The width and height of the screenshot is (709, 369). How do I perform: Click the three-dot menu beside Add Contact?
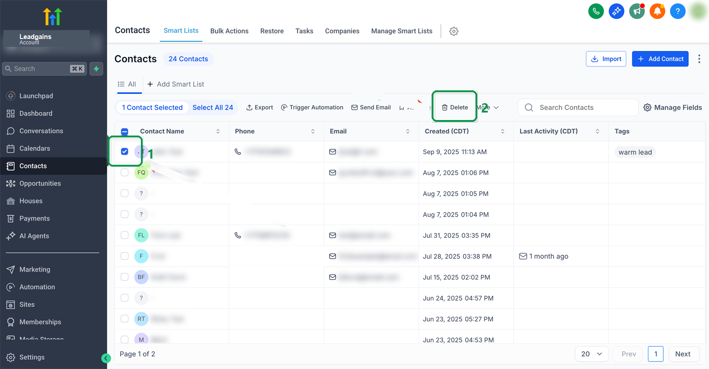[x=699, y=59]
